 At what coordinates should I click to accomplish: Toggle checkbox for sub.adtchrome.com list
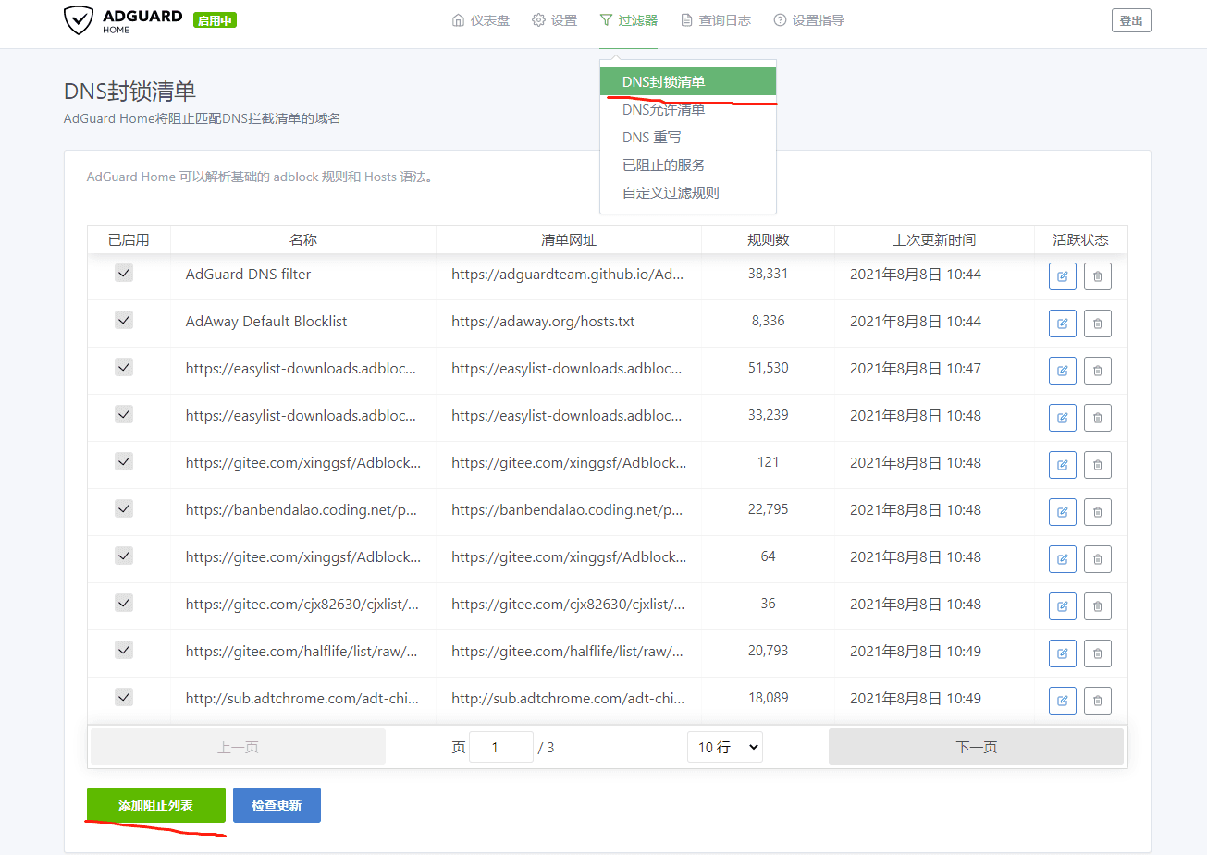tap(124, 697)
